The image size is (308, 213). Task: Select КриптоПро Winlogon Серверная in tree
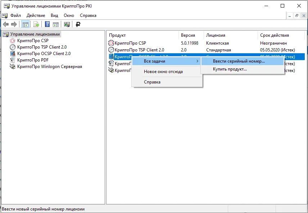click(x=50, y=67)
